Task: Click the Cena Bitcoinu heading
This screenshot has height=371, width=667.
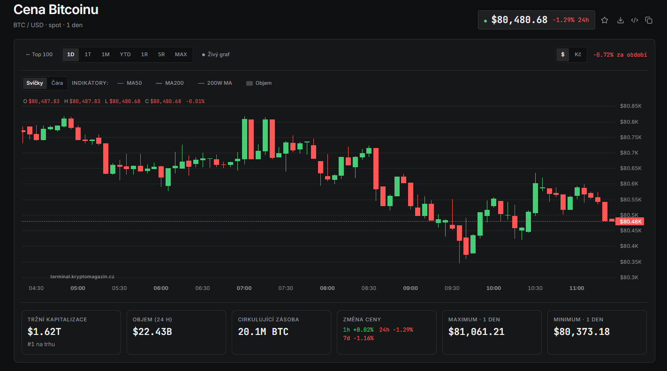Action: (56, 10)
